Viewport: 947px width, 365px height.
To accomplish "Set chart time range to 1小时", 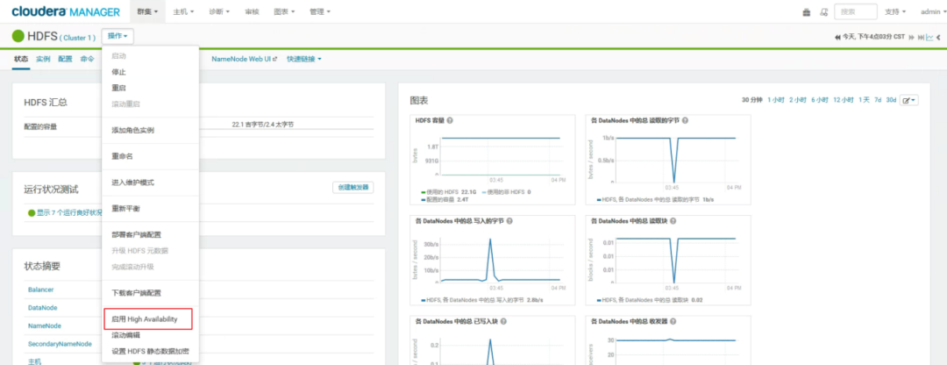I will coord(775,100).
